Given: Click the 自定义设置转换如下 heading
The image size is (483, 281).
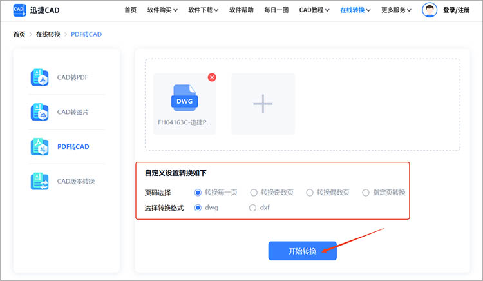Looking at the screenshot, I should pos(176,173).
